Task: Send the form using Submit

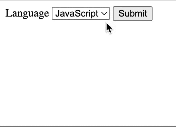Action: 133,13
